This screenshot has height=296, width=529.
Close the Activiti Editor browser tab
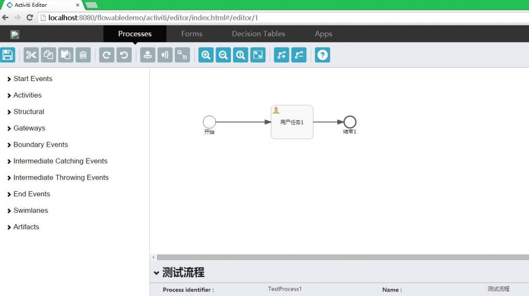tap(77, 5)
